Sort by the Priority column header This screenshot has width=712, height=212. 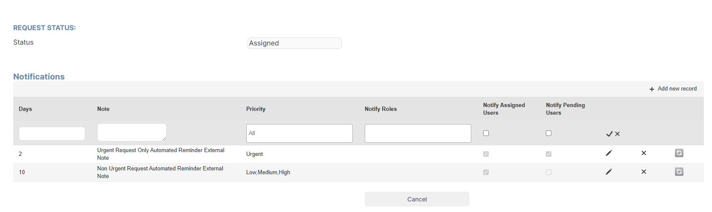click(256, 109)
